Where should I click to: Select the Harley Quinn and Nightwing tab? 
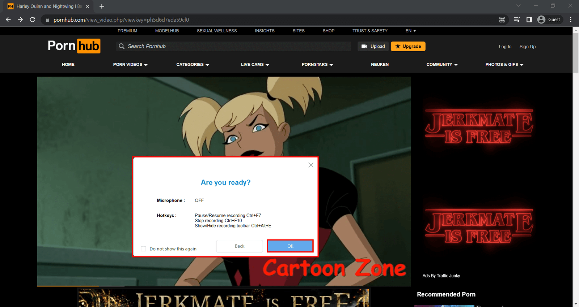click(x=49, y=7)
